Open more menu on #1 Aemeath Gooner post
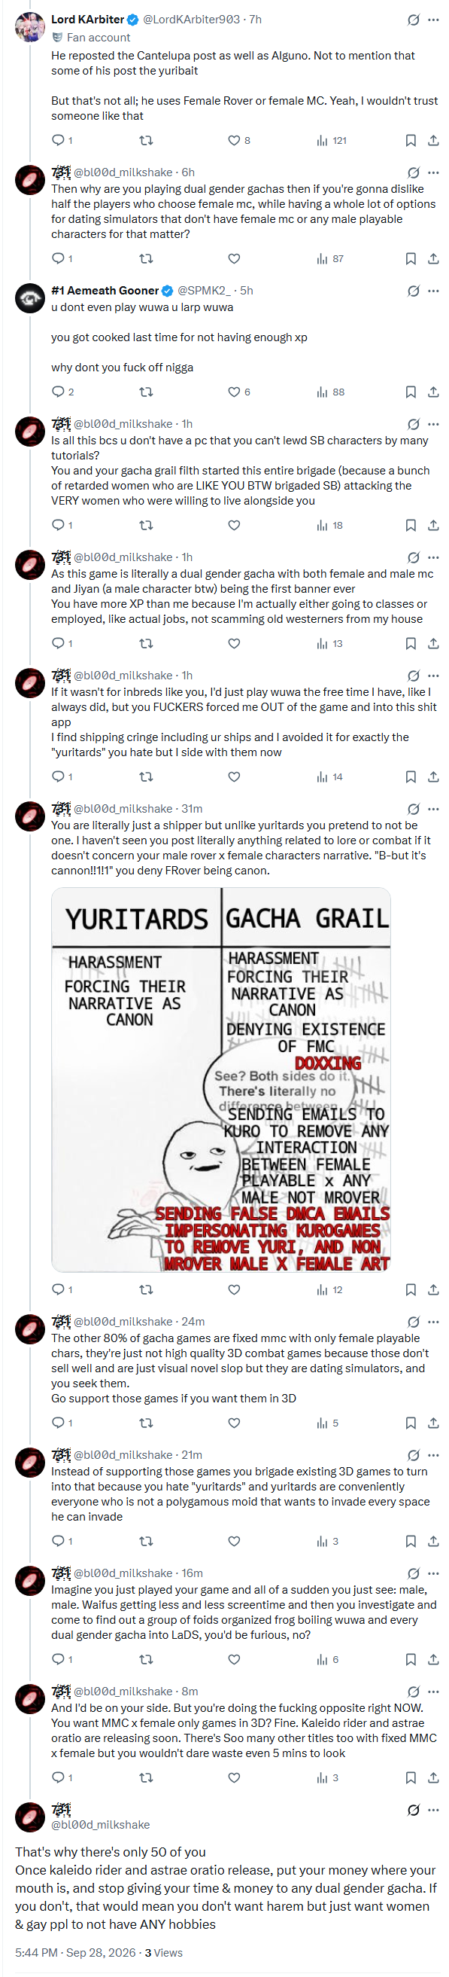 pos(434,291)
